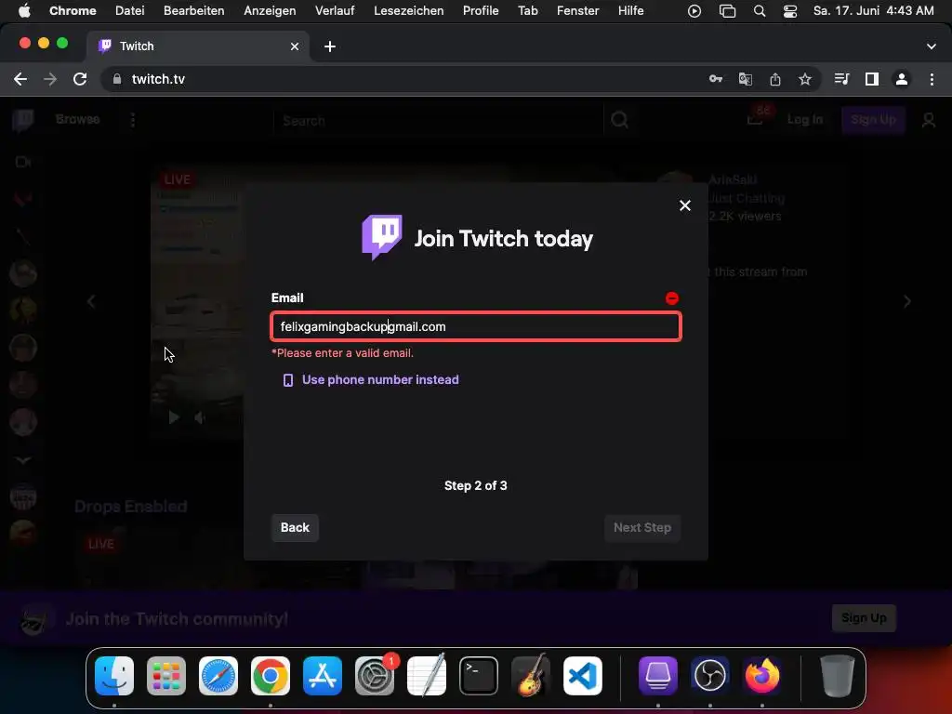
Task: Close the Join Twitch today dialog
Action: coord(685,205)
